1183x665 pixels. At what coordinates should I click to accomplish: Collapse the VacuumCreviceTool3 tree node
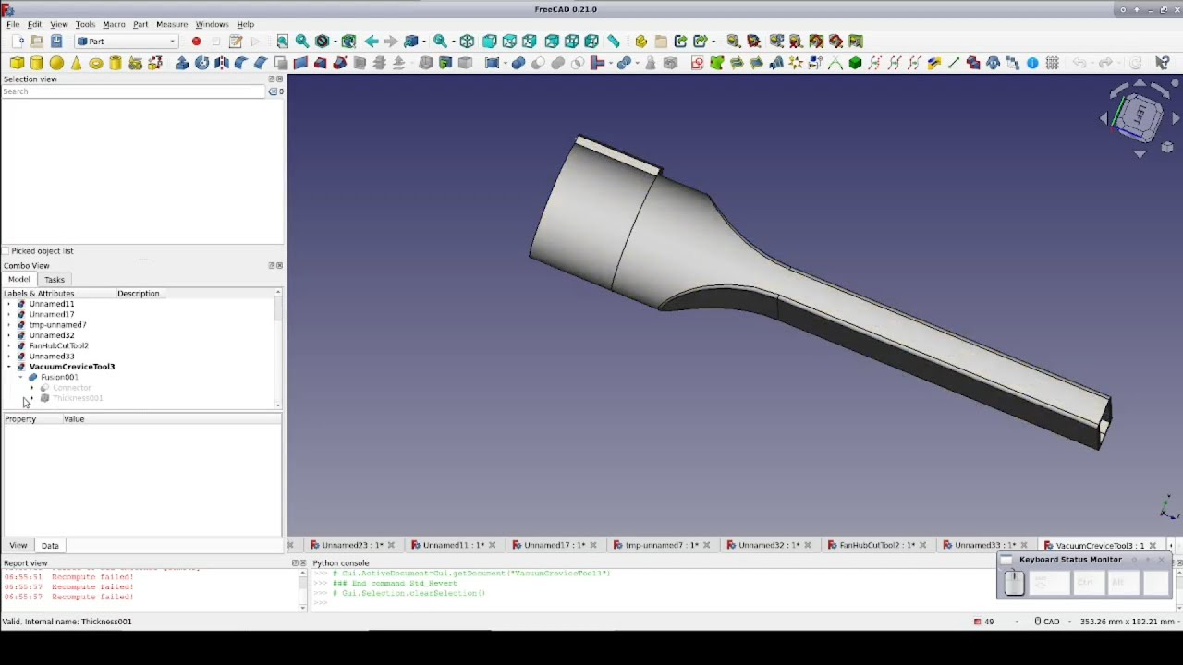point(9,367)
